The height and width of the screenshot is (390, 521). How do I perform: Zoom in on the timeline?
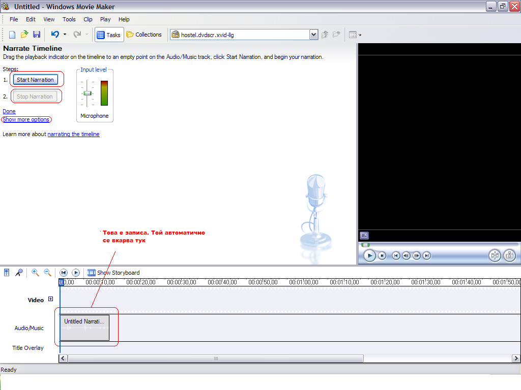tap(35, 273)
